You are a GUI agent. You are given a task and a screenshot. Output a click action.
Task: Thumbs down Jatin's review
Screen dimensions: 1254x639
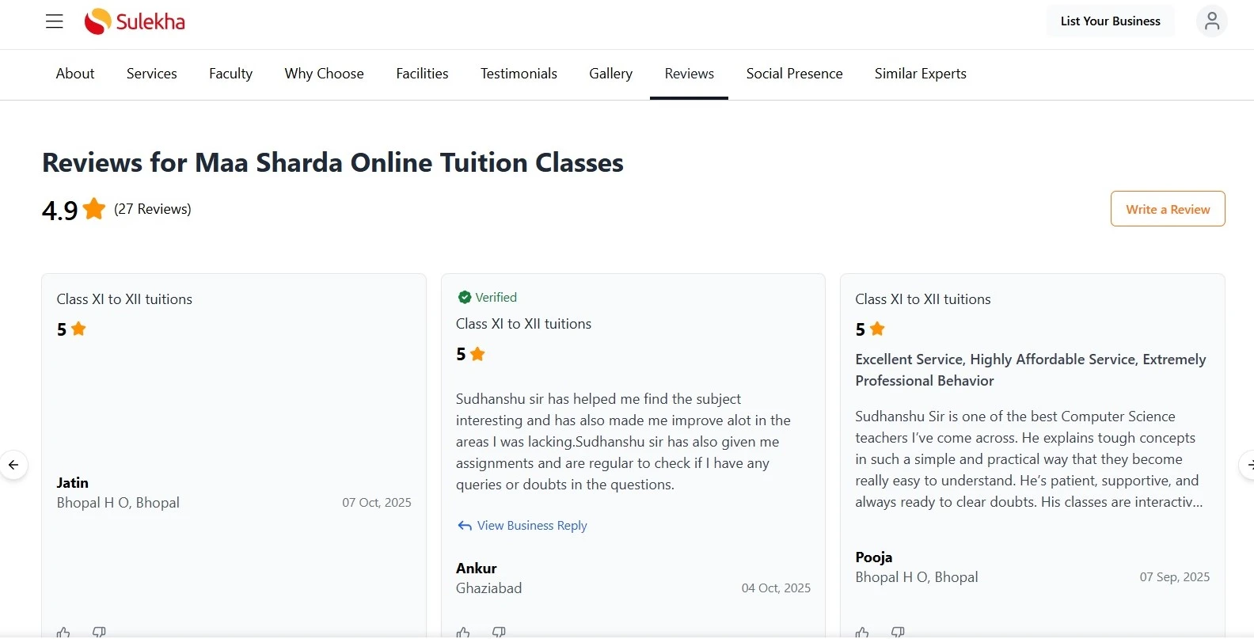(100, 632)
